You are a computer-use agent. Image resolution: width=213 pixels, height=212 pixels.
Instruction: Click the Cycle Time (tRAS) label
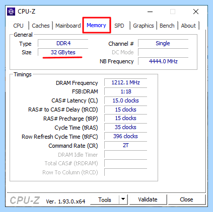coord(76,128)
